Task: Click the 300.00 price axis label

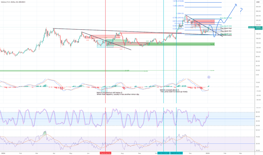Action: (x=258, y=7)
